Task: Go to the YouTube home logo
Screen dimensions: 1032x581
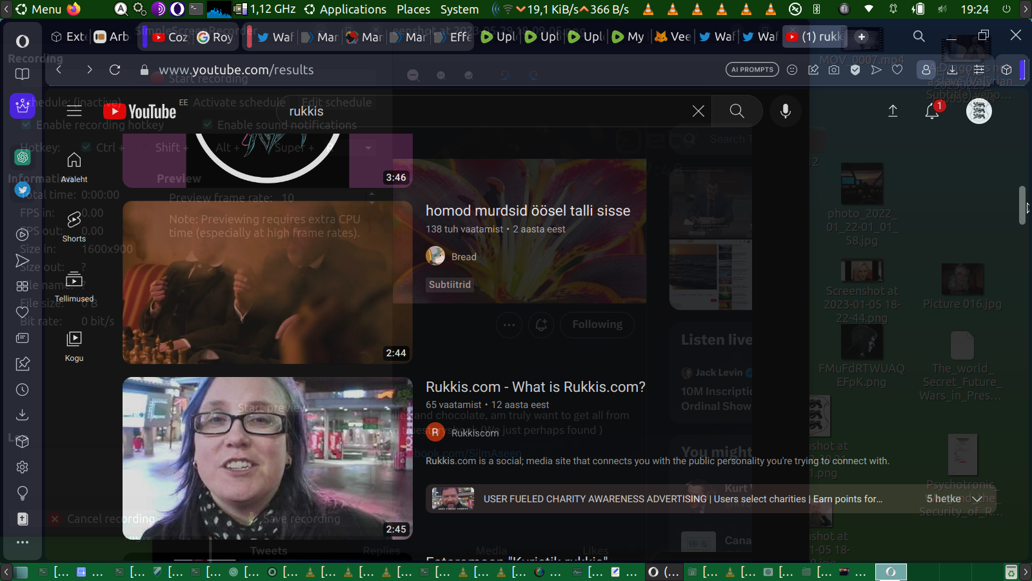Action: click(139, 111)
